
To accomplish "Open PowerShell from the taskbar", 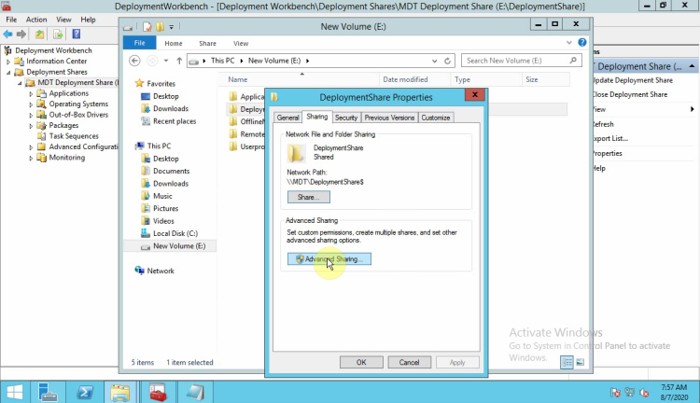I will [82, 391].
